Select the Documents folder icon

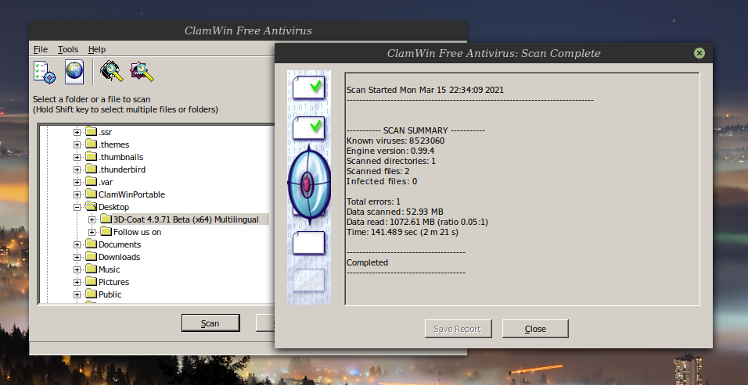91,244
